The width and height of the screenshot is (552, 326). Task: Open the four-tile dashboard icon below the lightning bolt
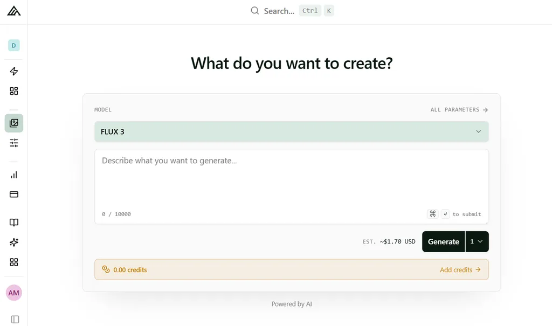[13, 91]
